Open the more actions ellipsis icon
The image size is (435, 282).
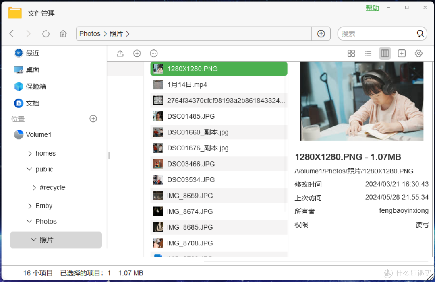click(154, 53)
